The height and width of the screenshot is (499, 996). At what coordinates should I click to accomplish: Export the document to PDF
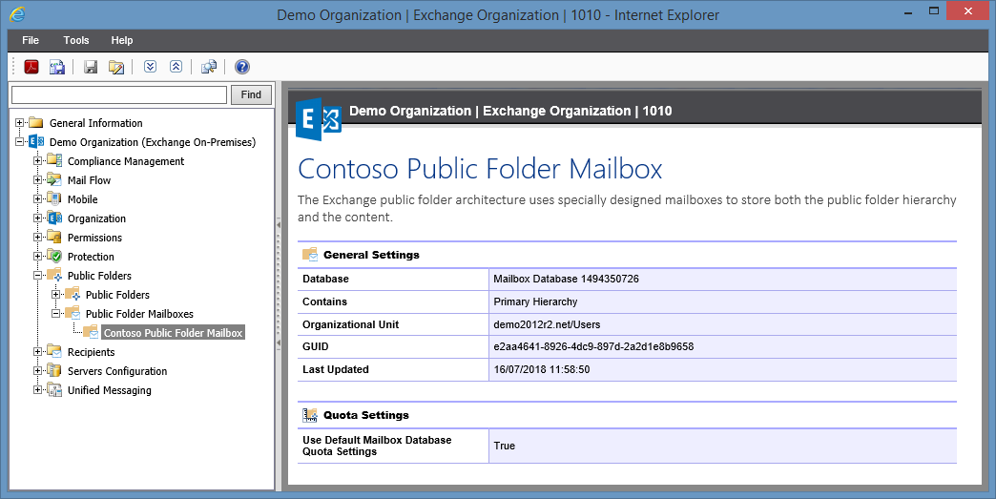tap(31, 67)
